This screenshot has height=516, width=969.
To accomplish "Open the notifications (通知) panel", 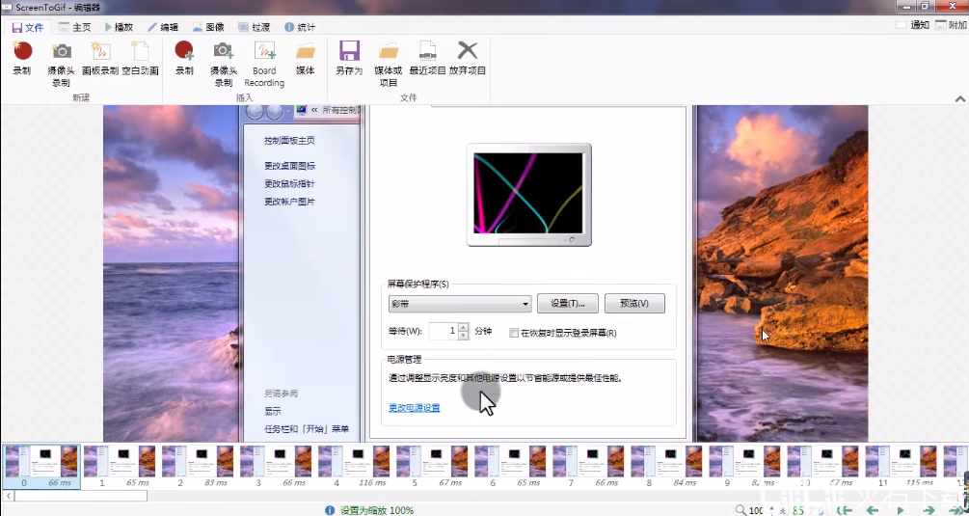I will 912,25.
